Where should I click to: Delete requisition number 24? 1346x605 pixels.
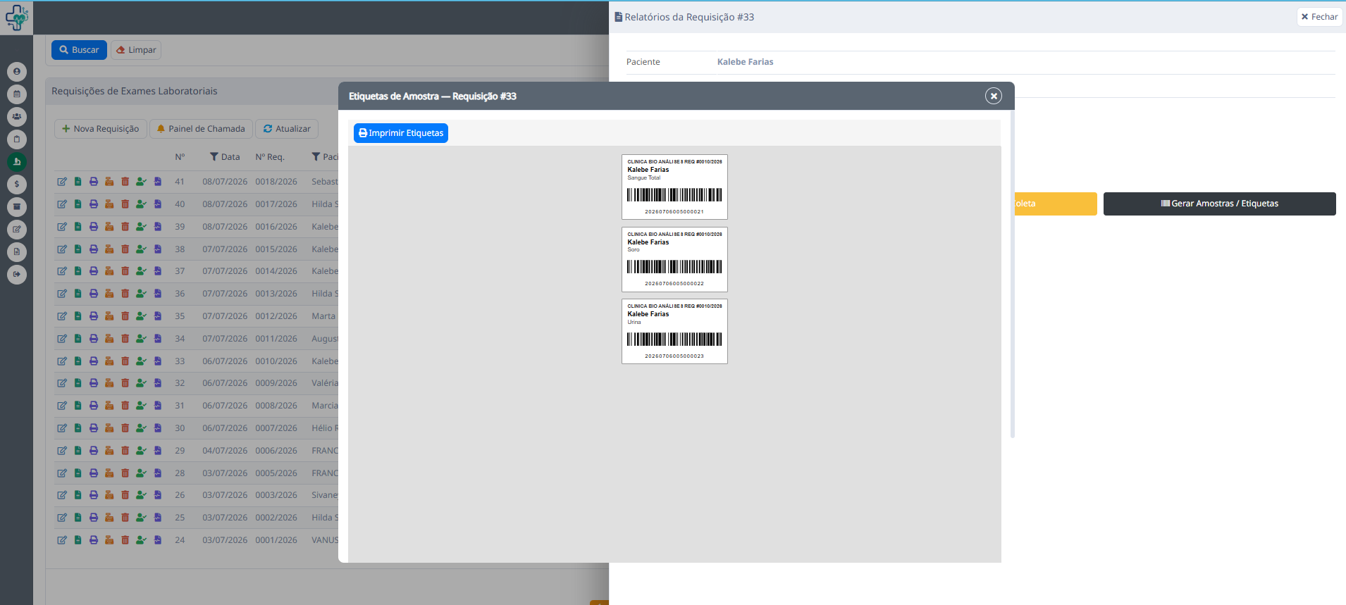coord(125,540)
